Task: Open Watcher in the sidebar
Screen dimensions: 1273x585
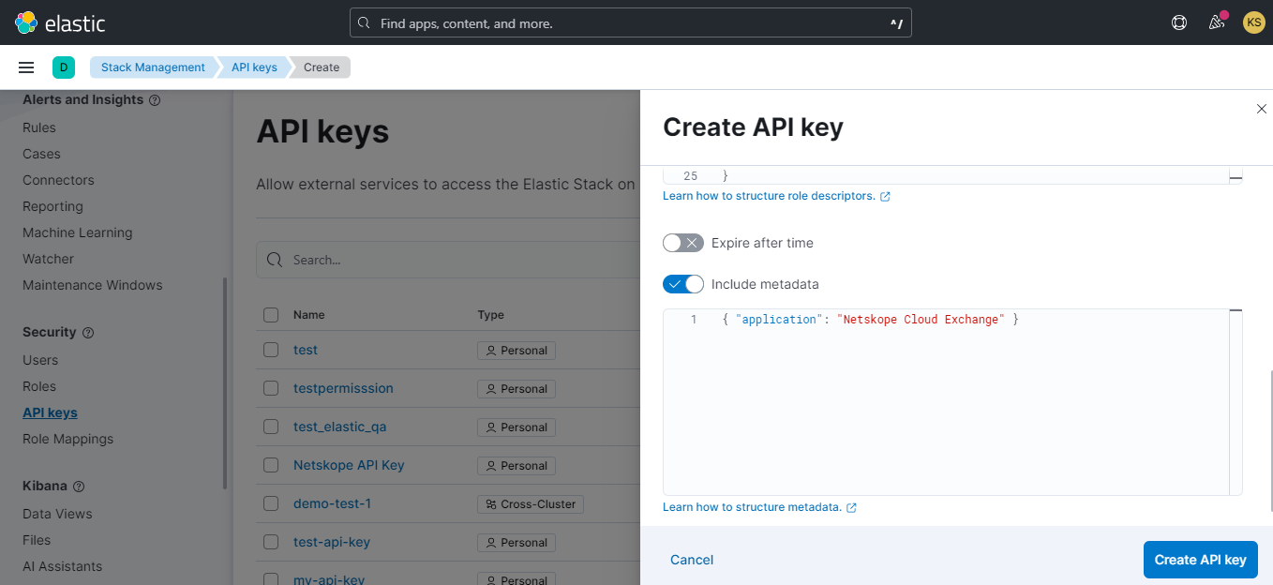Action: (48, 259)
